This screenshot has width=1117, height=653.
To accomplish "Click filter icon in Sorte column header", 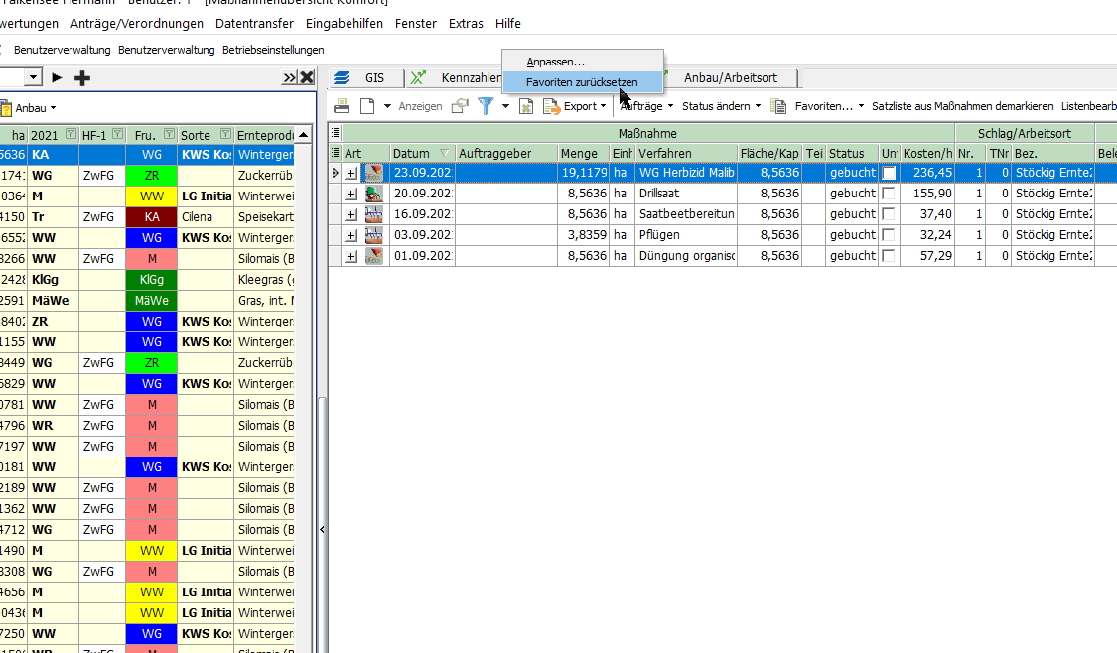I will pos(223,134).
